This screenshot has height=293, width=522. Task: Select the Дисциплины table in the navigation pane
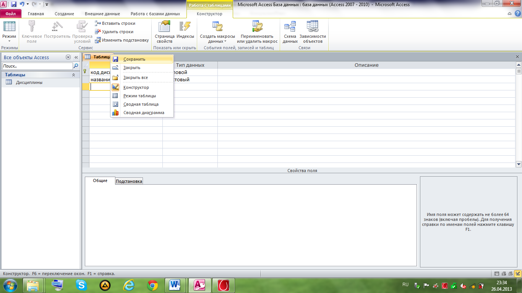click(x=29, y=82)
